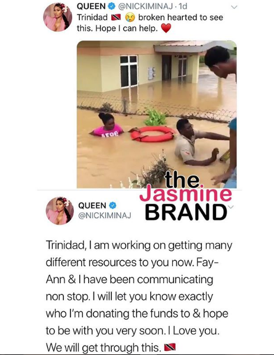
Task: Open the top tweet's profile avatar
Action: 57,17
